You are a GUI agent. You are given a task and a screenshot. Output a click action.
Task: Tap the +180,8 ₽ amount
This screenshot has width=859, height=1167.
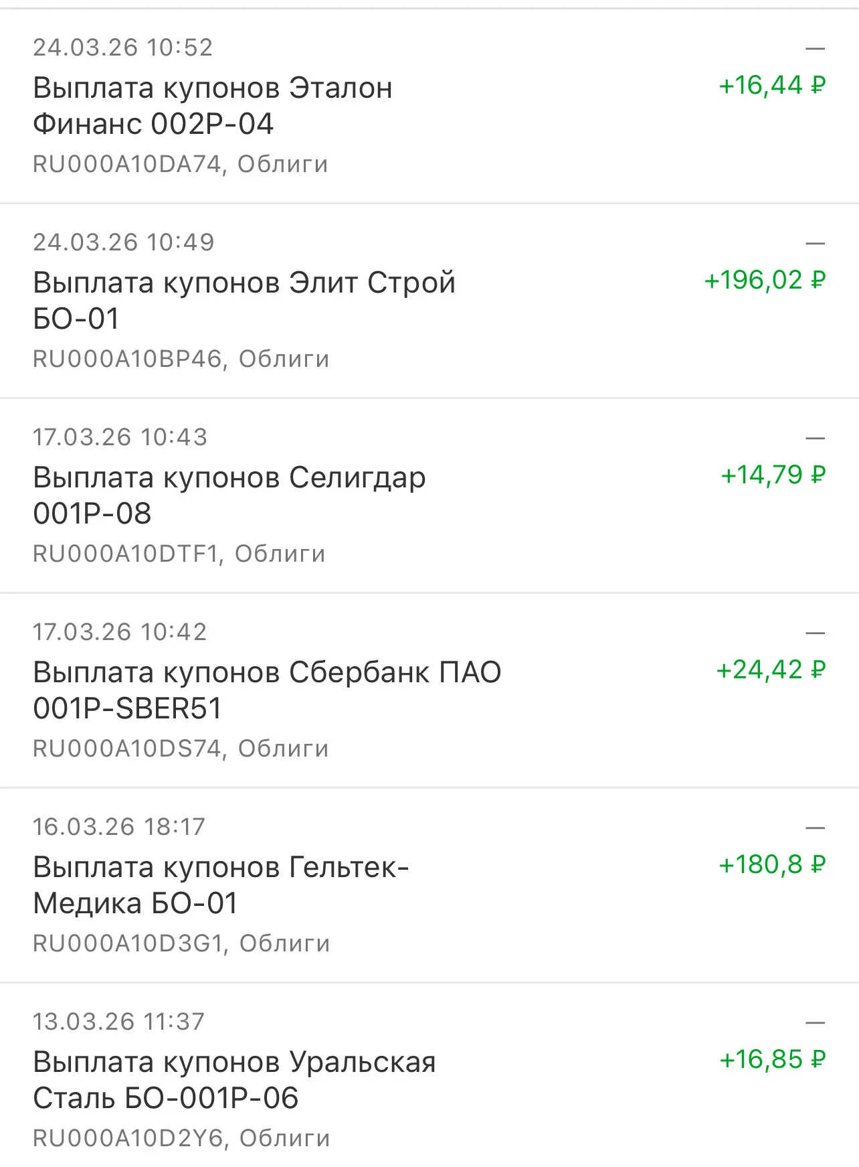pyautogui.click(x=772, y=864)
